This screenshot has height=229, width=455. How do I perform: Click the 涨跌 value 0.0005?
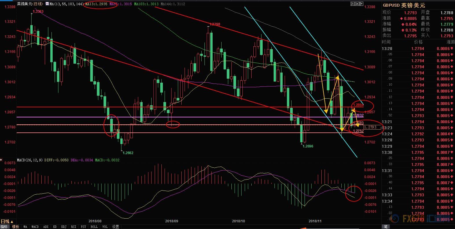410,19
